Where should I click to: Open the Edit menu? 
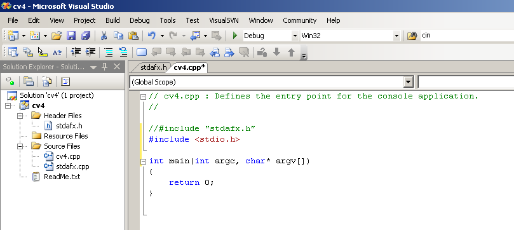click(x=34, y=20)
